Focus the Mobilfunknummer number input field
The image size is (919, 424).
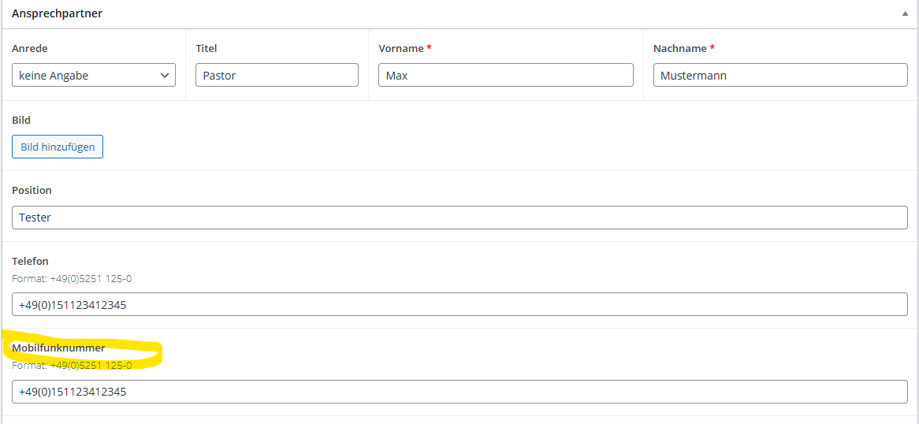(x=459, y=392)
